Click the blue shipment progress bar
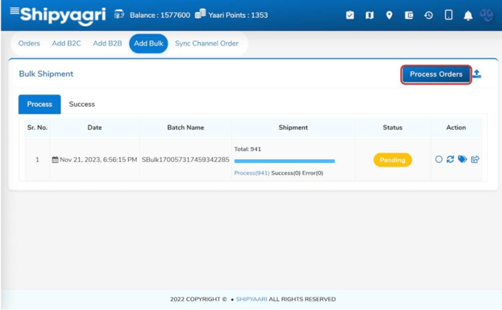 coord(284,161)
